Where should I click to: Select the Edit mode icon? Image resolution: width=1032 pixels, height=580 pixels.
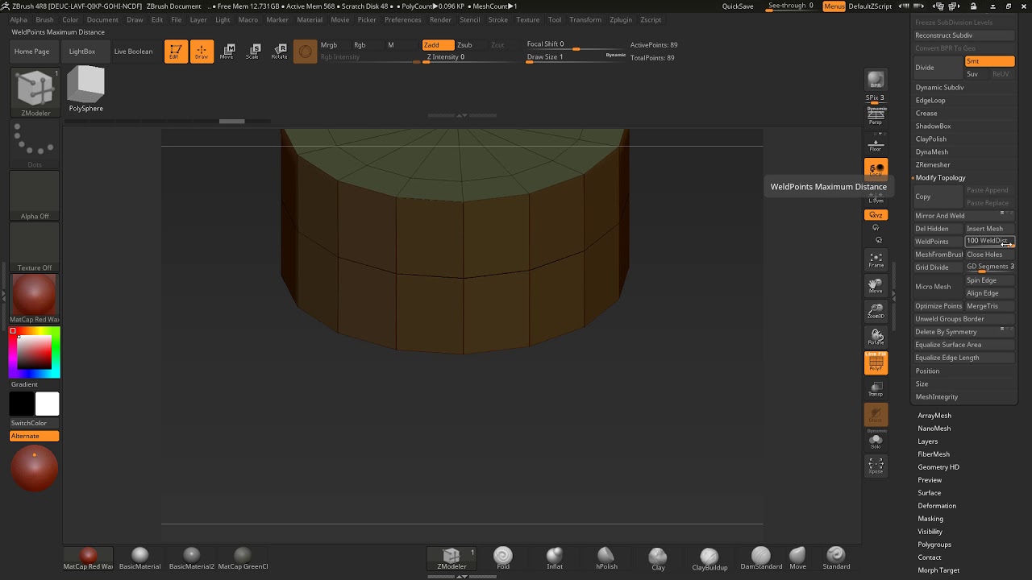(176, 52)
